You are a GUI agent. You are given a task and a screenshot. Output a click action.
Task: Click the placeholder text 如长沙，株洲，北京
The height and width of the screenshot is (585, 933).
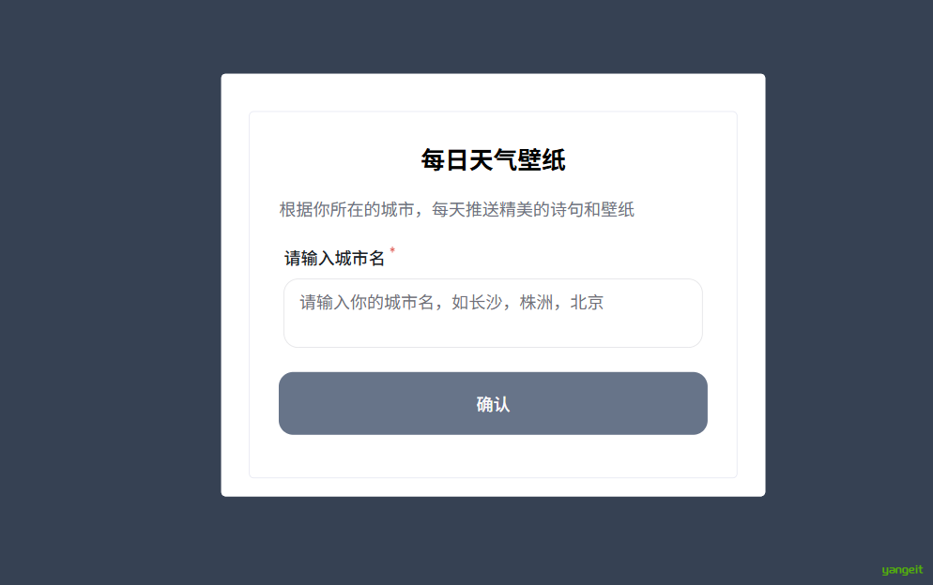pos(528,303)
